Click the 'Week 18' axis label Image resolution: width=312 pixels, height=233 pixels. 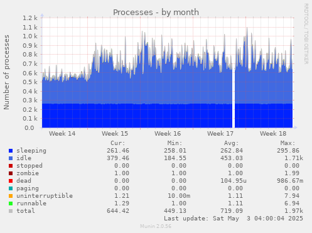click(x=273, y=134)
